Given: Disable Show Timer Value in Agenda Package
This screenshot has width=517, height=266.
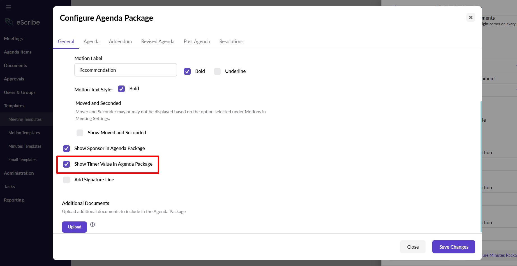Looking at the screenshot, I should point(66,164).
